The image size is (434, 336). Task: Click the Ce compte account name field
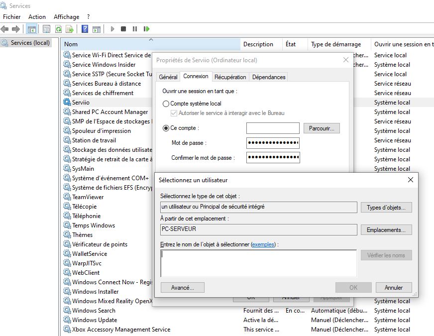(273, 128)
